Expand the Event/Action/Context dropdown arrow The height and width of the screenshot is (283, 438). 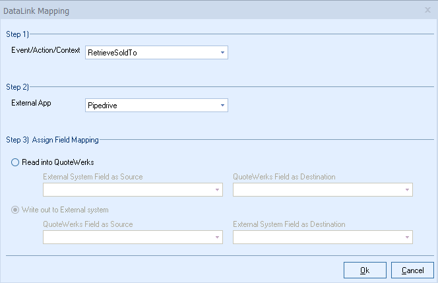[222, 52]
